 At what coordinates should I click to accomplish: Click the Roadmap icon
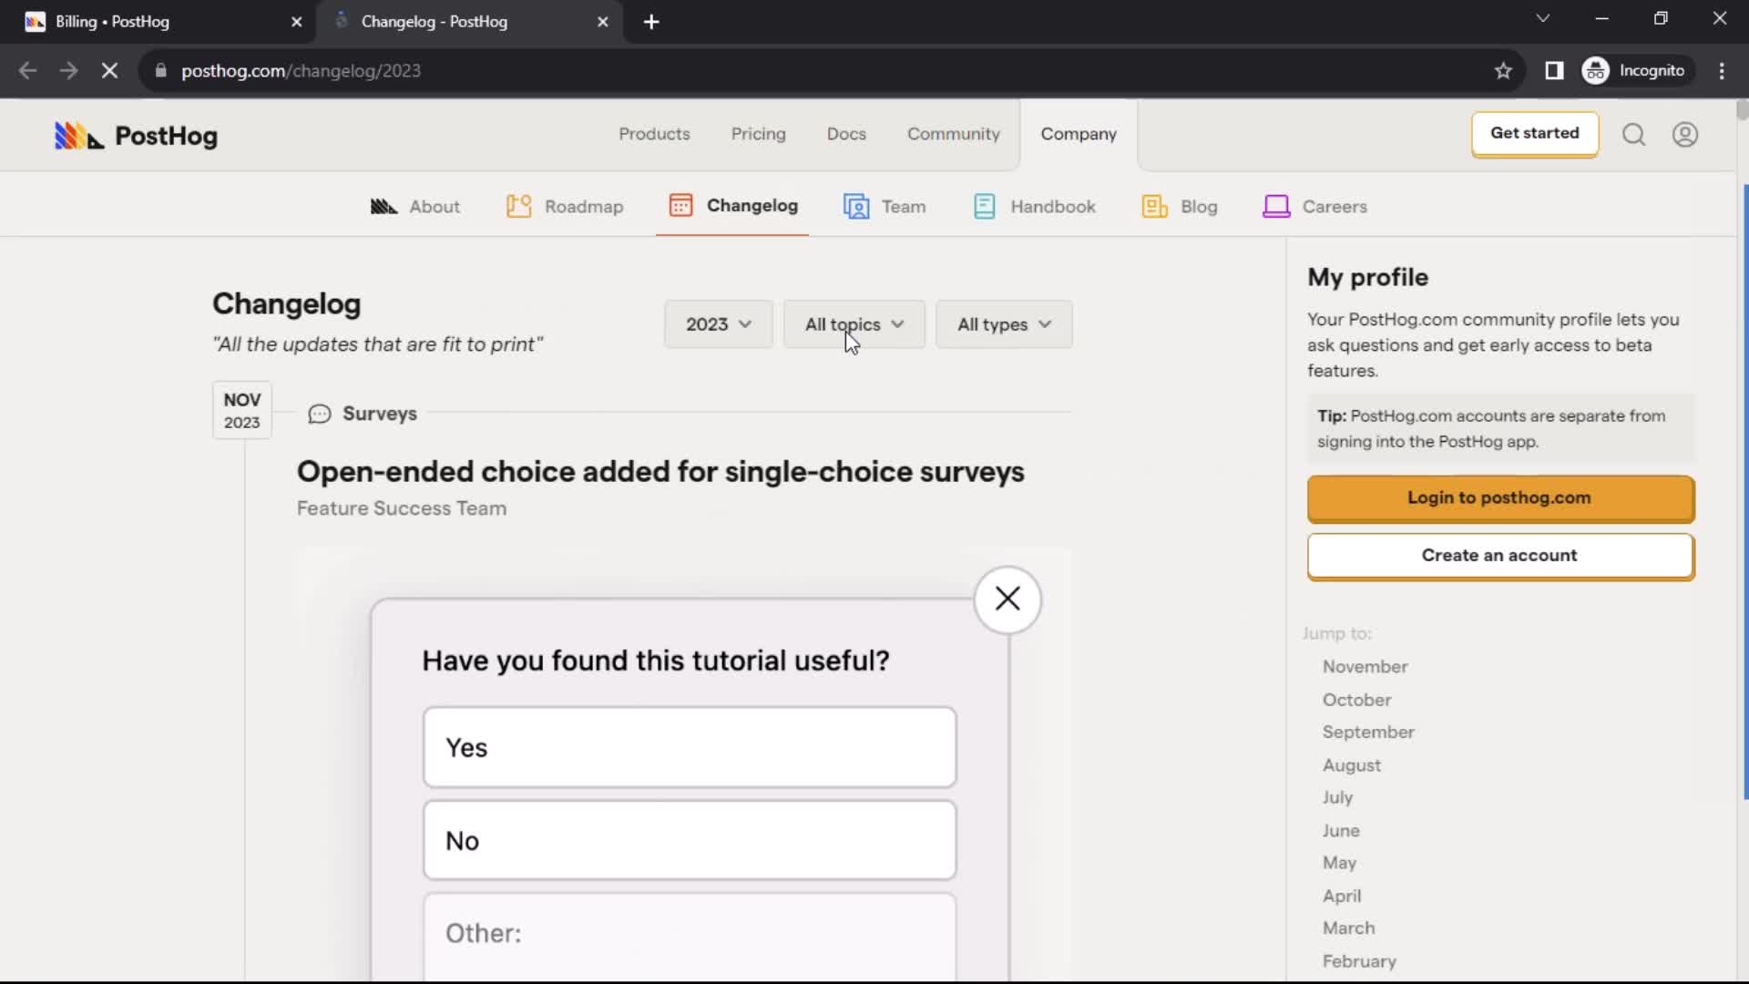click(x=518, y=207)
